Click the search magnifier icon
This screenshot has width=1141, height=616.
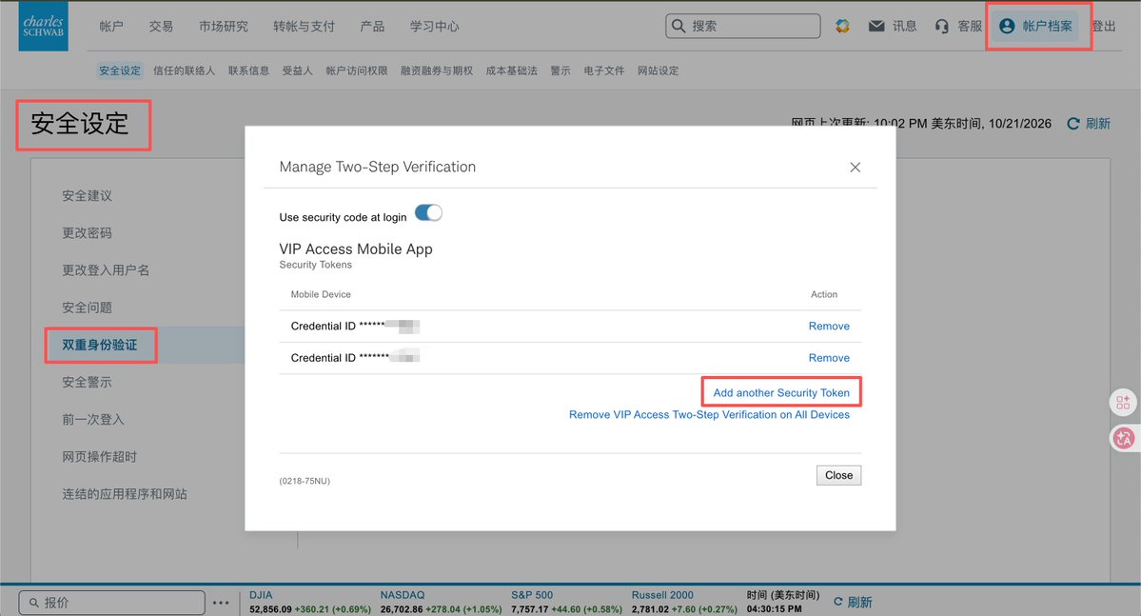[679, 27]
